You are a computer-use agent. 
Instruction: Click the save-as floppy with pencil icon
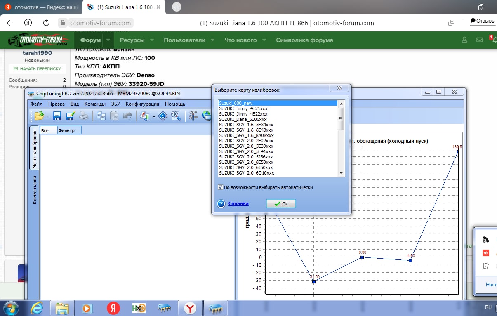coord(71,116)
